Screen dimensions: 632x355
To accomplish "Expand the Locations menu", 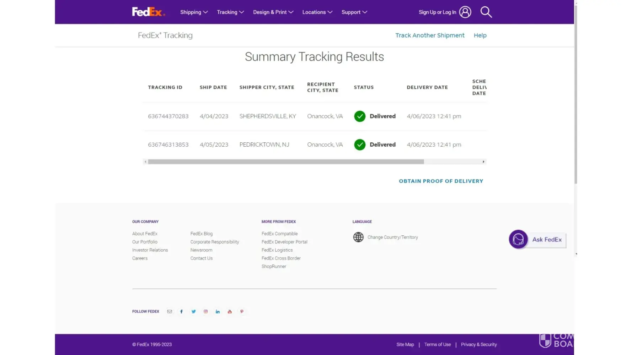I will [x=317, y=12].
